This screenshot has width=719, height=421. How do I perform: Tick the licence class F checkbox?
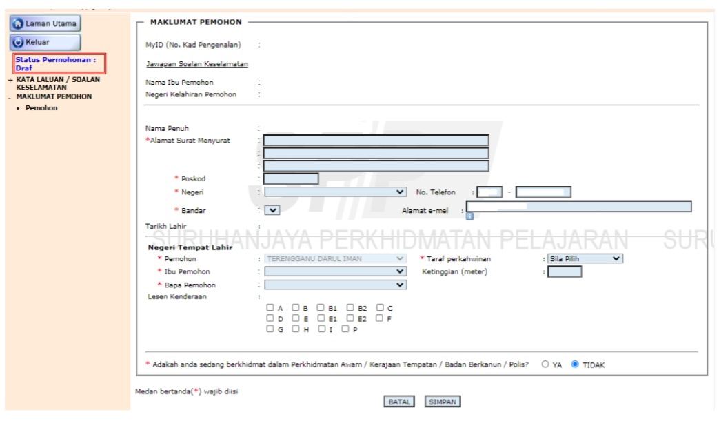pyautogui.click(x=379, y=318)
